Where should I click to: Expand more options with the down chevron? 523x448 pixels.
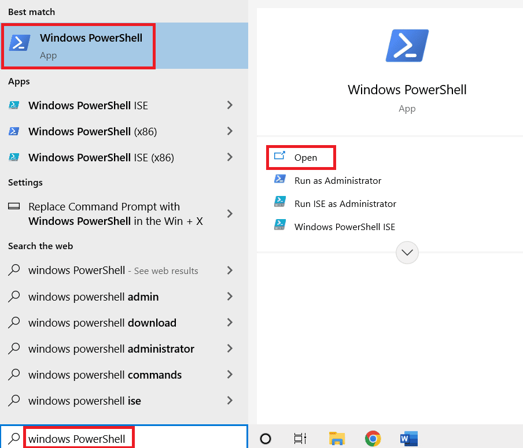click(407, 253)
